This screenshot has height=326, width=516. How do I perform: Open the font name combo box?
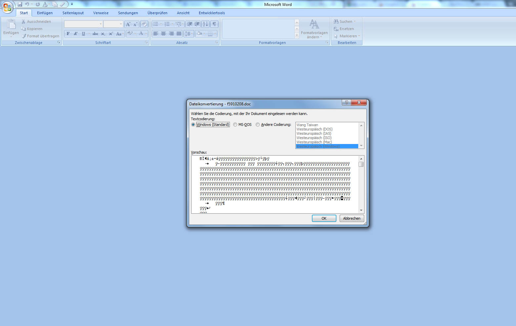click(x=83, y=24)
